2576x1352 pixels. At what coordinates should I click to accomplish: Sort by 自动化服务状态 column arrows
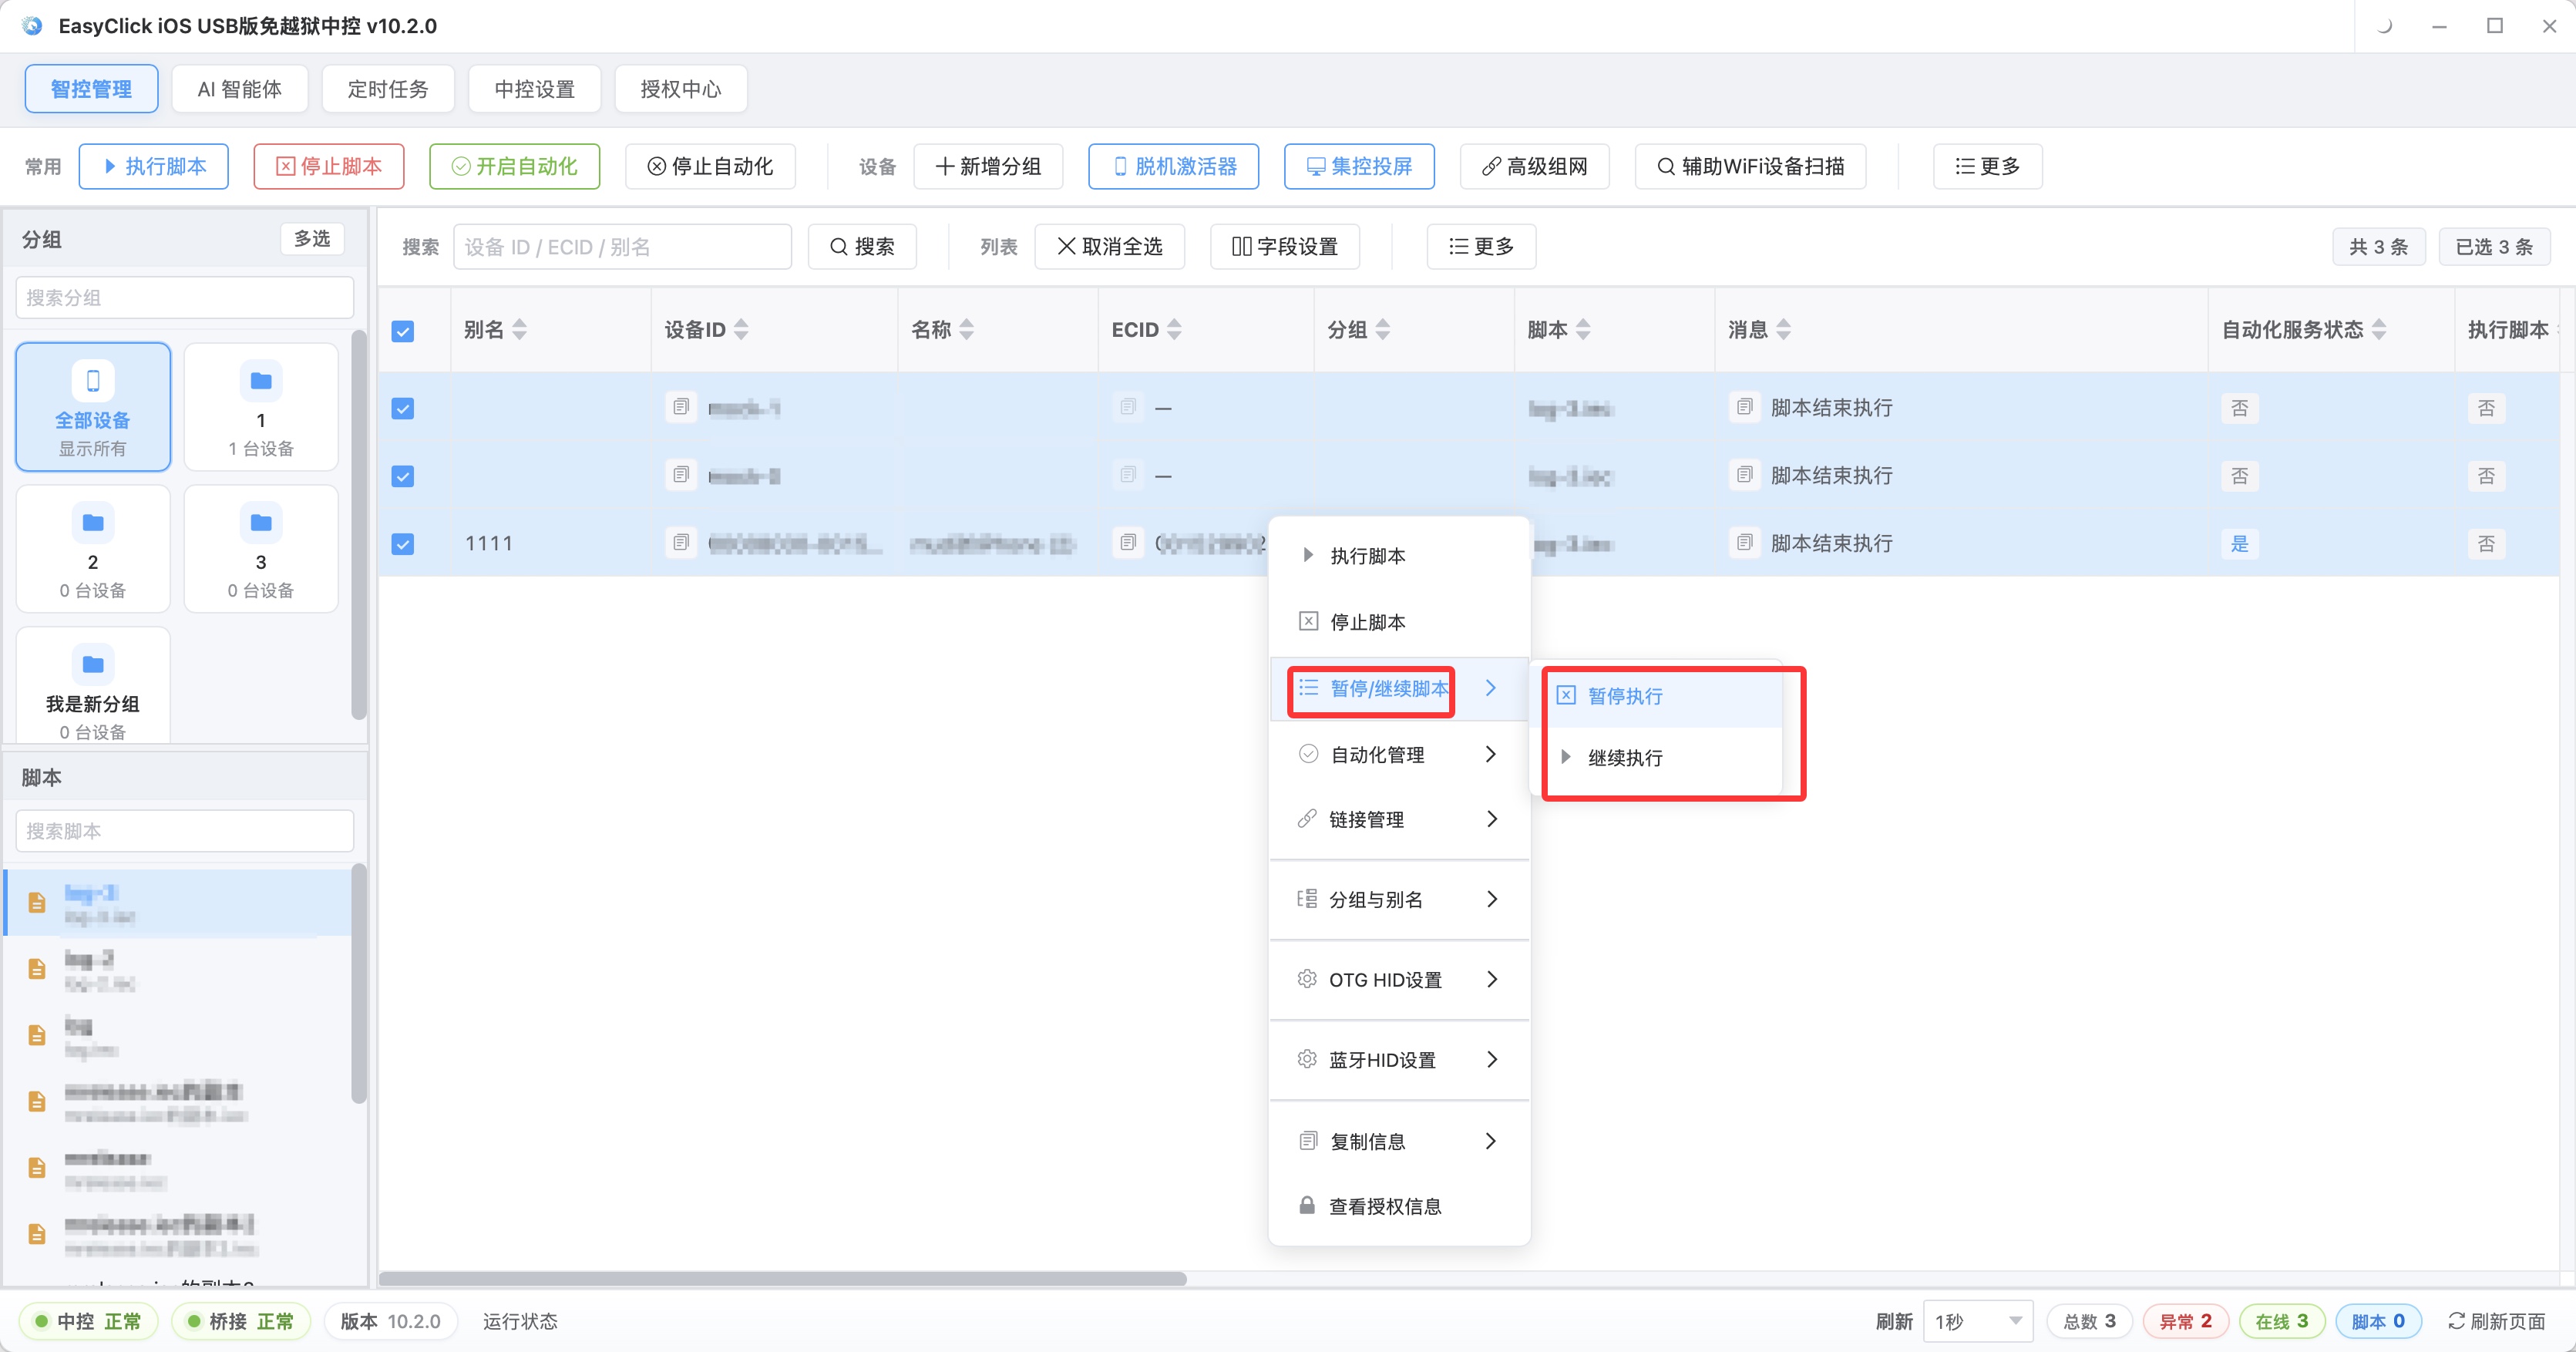2379,330
